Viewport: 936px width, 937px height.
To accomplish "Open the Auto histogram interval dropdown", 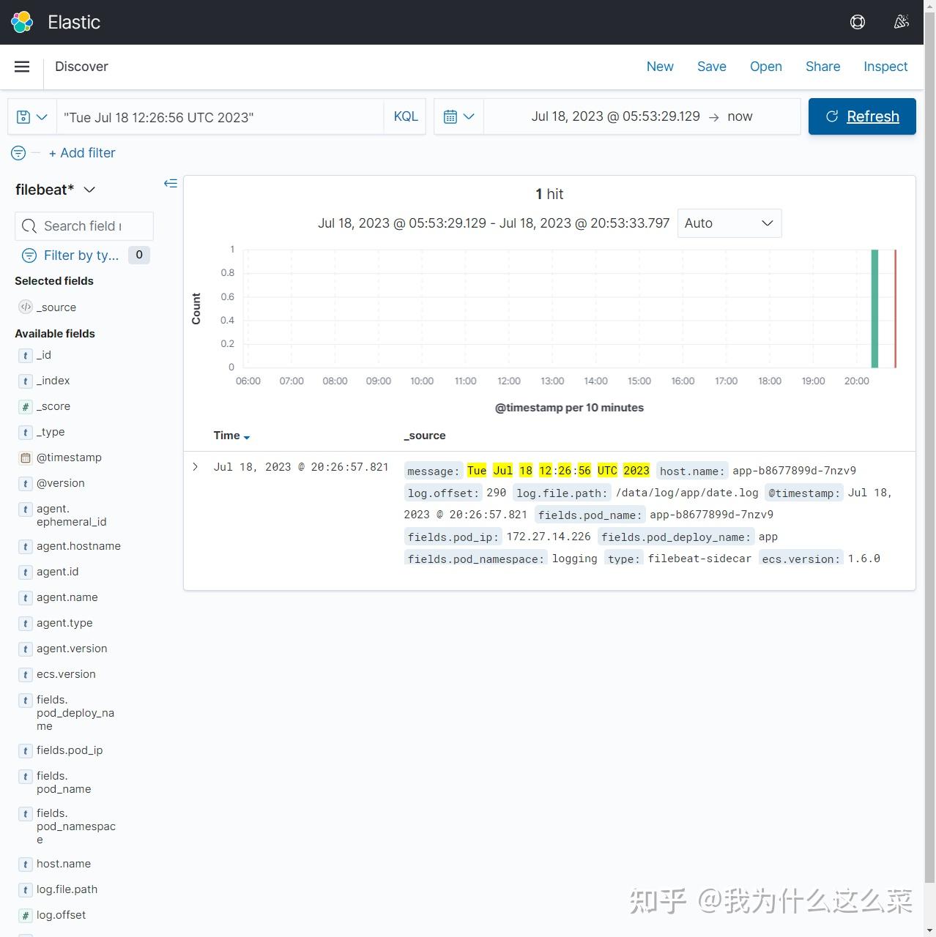I will point(729,223).
